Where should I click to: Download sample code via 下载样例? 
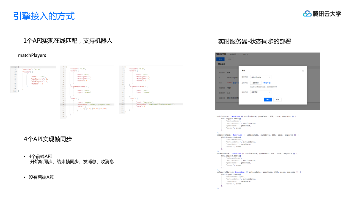pyautogui.click(x=265, y=83)
